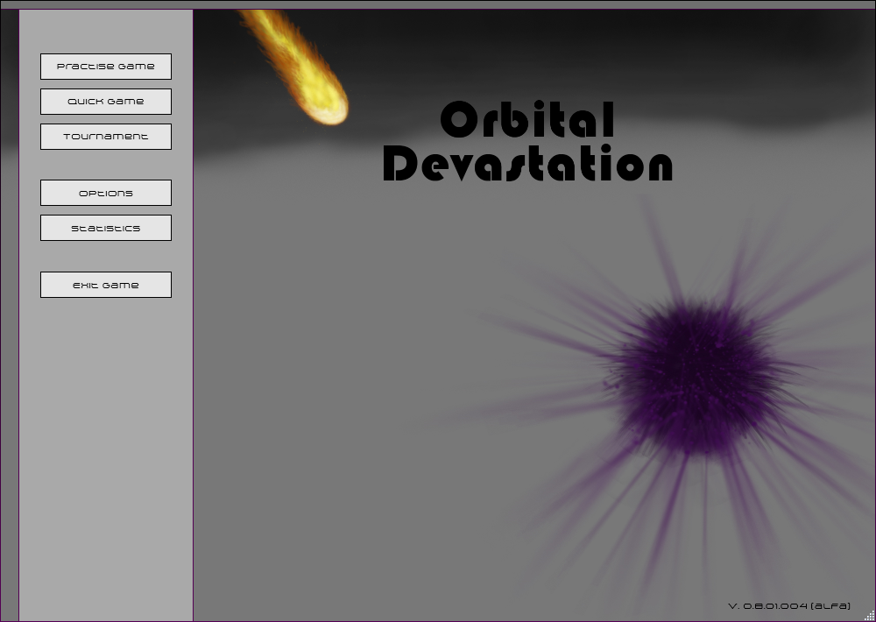The height and width of the screenshot is (622, 876).
Task: Open the Options menu
Action: pos(106,193)
